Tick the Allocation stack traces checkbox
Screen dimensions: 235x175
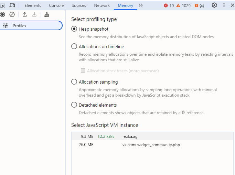pos(83,70)
